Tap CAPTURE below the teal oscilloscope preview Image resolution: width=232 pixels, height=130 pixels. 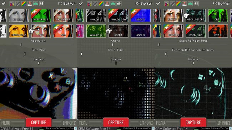click(x=193, y=123)
